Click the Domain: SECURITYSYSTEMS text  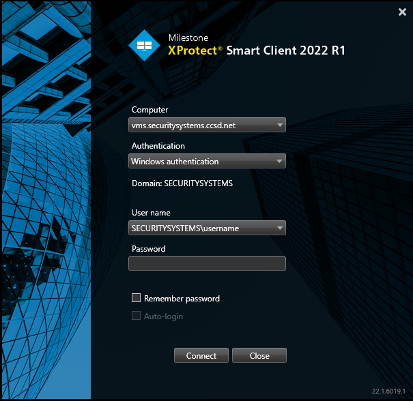[x=182, y=183]
